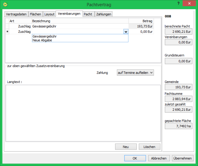Open the Zahlungen tab

click(104, 14)
